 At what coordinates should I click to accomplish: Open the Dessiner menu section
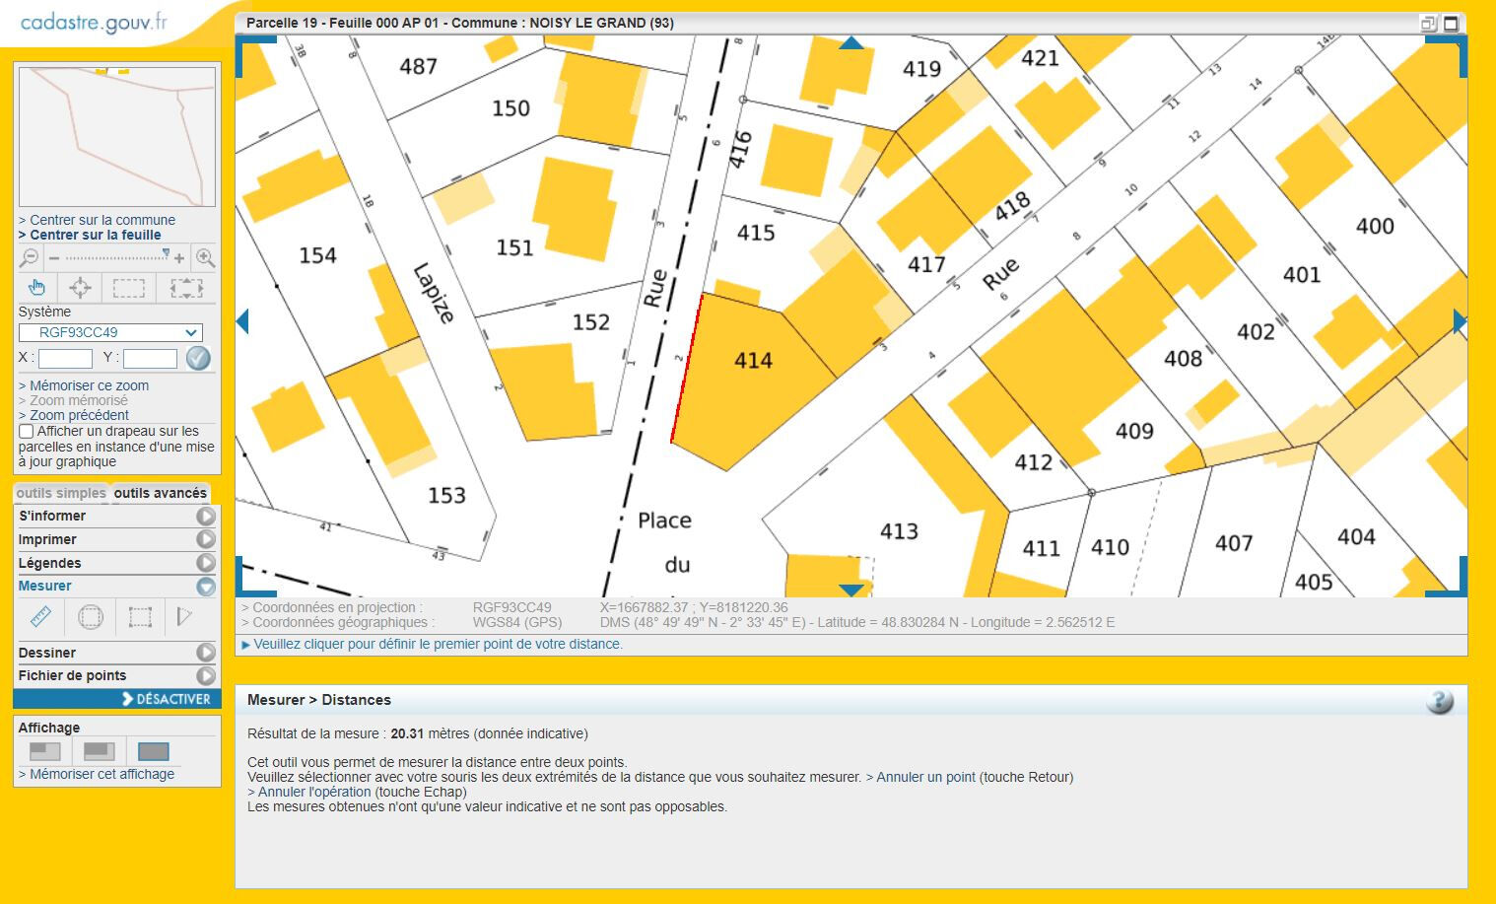tap(205, 653)
